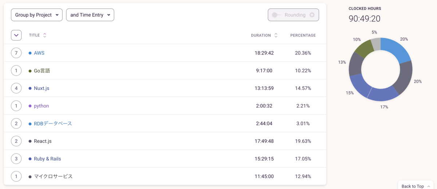This screenshot has height=189, width=437.
Task: Click the AWS entry count badge
Action: 16,53
